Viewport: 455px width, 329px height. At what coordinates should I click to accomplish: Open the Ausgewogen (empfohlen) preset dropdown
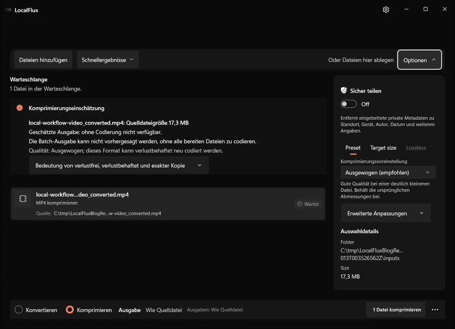(x=388, y=172)
